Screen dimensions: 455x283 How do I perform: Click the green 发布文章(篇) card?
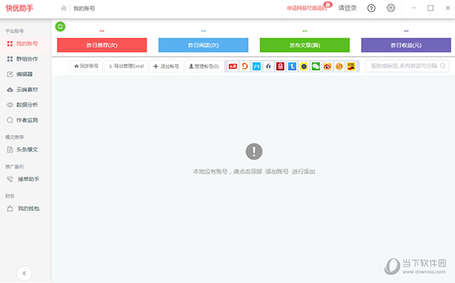click(305, 45)
